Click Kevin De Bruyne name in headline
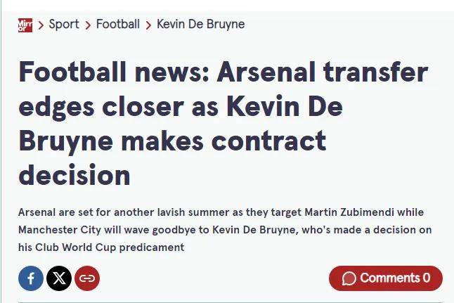Viewport: 454px width, 303px height. pyautogui.click(x=181, y=124)
